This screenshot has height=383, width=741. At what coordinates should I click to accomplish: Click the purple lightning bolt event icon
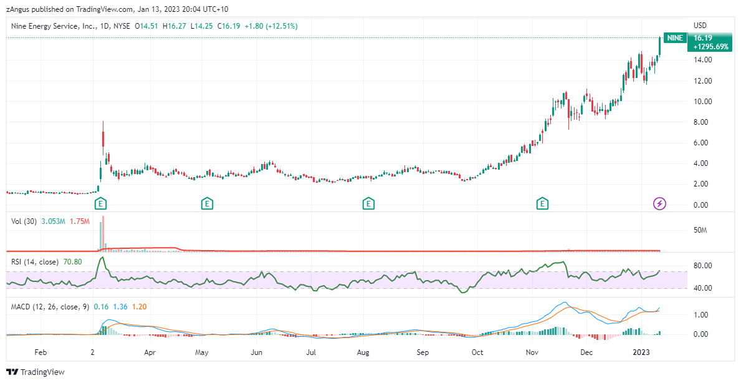click(660, 204)
